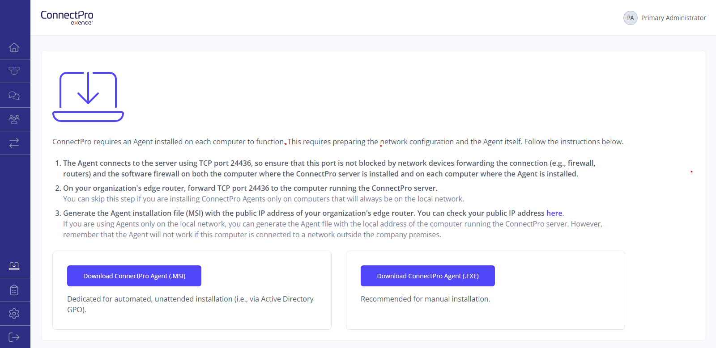The width and height of the screenshot is (716, 348).
Task: Download ConnectPro Agent MSI installer
Action: 134,276
